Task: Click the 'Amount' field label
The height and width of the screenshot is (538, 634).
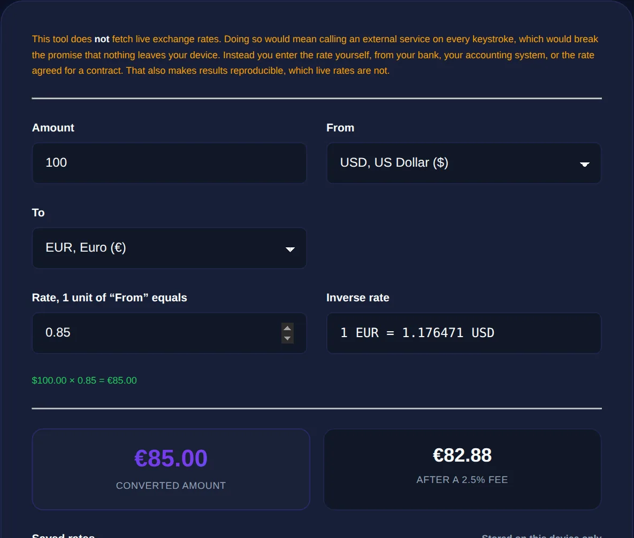Action: (x=53, y=128)
